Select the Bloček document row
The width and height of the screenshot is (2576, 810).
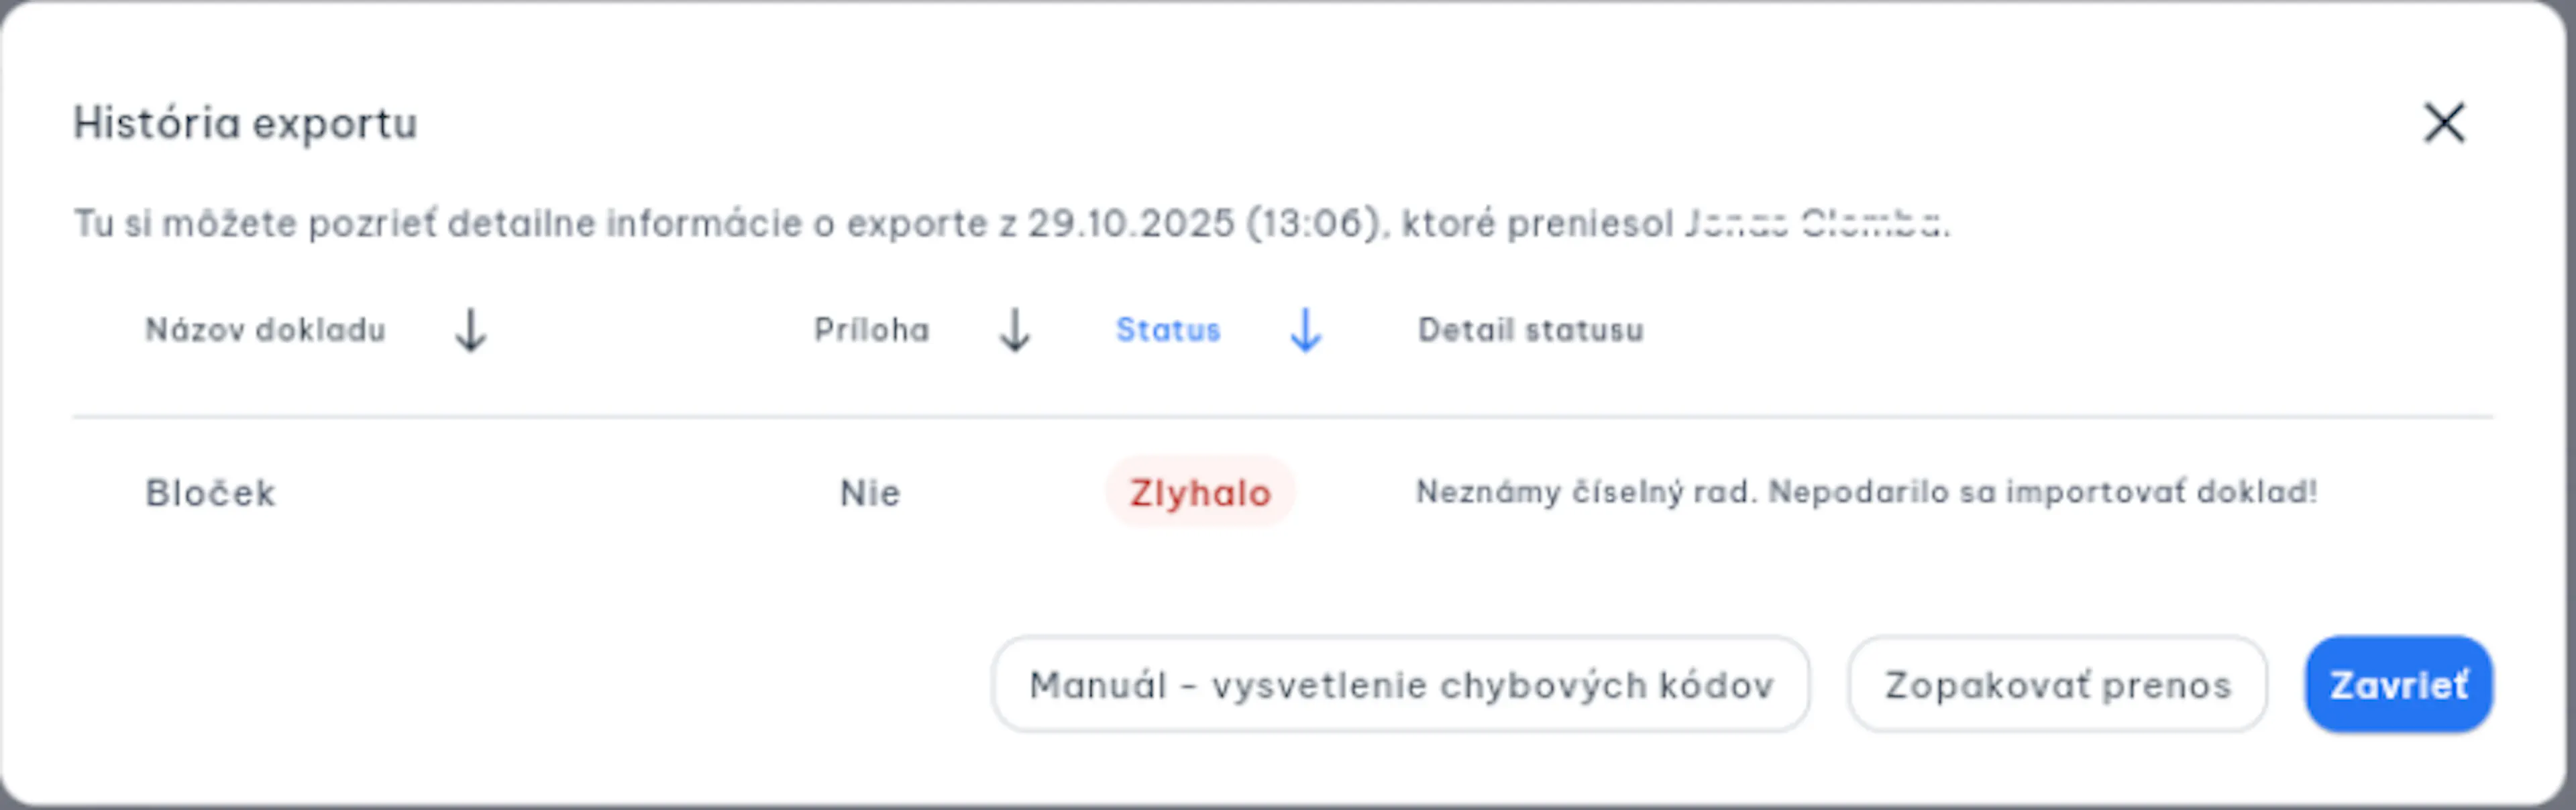click(1282, 492)
